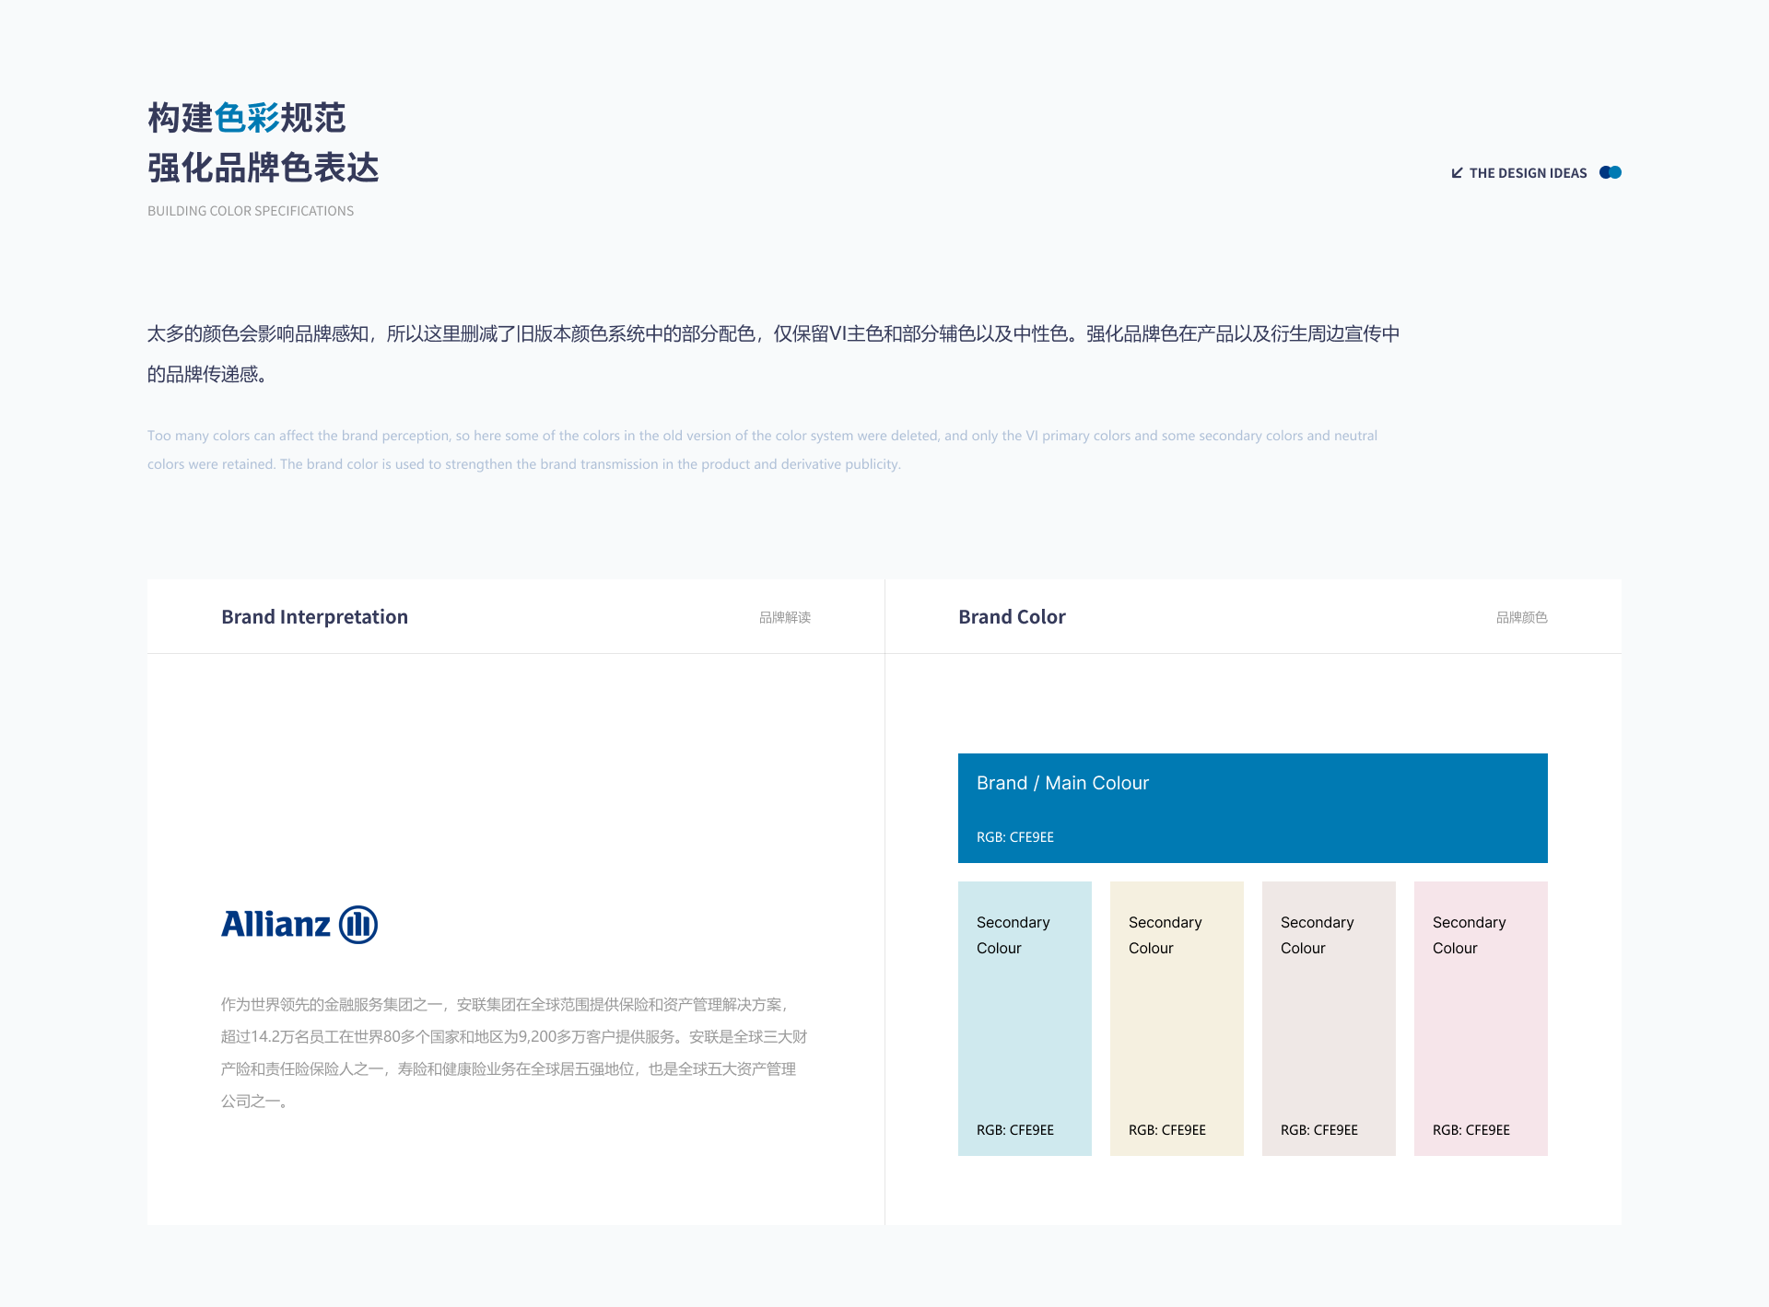Image resolution: width=1769 pixels, height=1307 pixels.
Task: Click the diagonal arrow beside THE DESIGN IDEAS
Action: point(1457,173)
